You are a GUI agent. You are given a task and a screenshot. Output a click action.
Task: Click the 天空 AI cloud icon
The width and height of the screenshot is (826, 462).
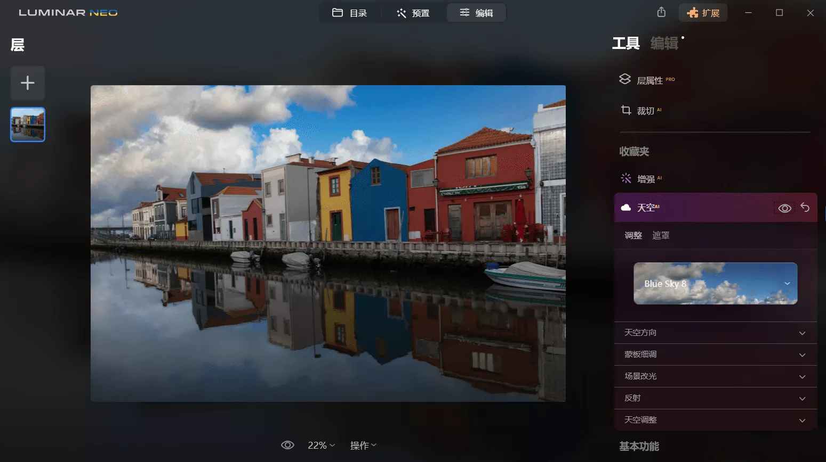pos(627,208)
